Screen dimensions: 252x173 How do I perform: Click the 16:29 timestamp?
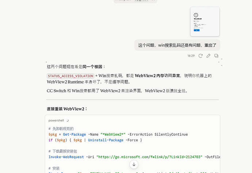[191, 56]
